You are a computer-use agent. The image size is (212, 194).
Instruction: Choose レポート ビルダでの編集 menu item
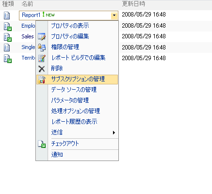pos(77,58)
